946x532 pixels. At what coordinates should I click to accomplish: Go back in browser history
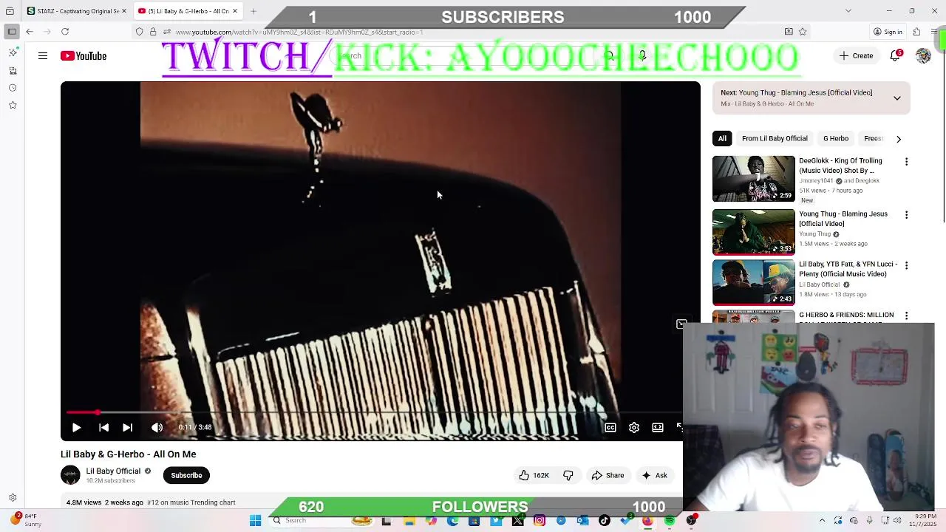click(30, 32)
